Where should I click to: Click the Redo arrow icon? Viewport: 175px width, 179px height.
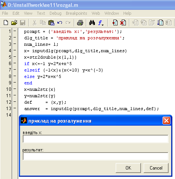tap(68, 23)
